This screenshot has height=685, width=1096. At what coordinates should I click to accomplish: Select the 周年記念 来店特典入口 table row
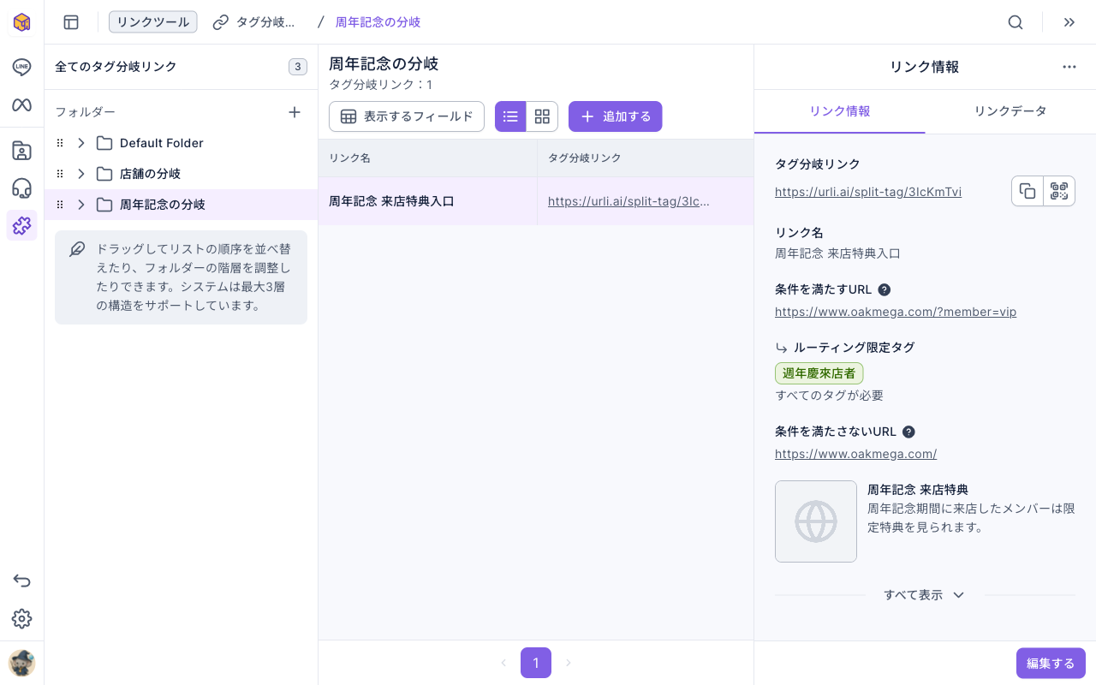536,201
